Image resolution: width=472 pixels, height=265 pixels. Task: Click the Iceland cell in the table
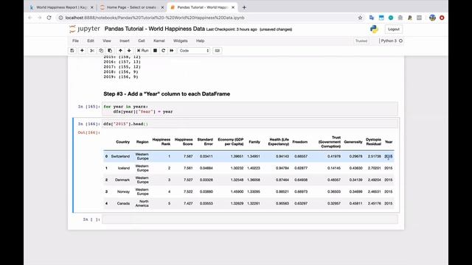[124, 168]
